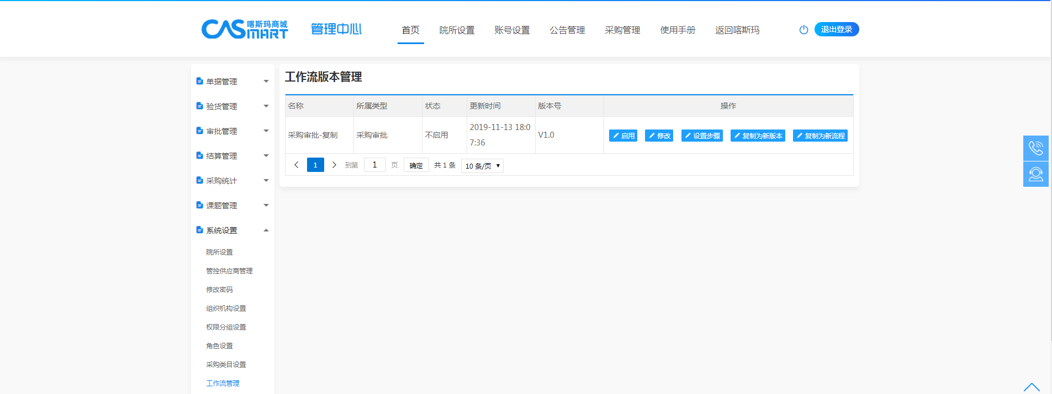Expand the 验货管理 sidebar section
1052x394 pixels.
(x=266, y=106)
